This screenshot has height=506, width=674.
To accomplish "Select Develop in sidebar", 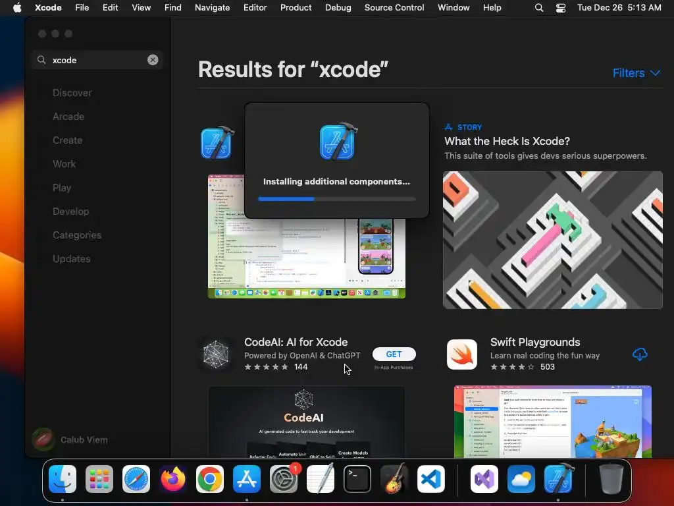I will point(71,211).
